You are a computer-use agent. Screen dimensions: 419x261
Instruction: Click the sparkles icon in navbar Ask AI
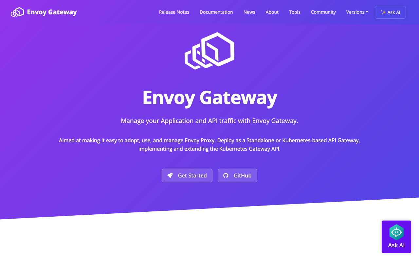383,12
